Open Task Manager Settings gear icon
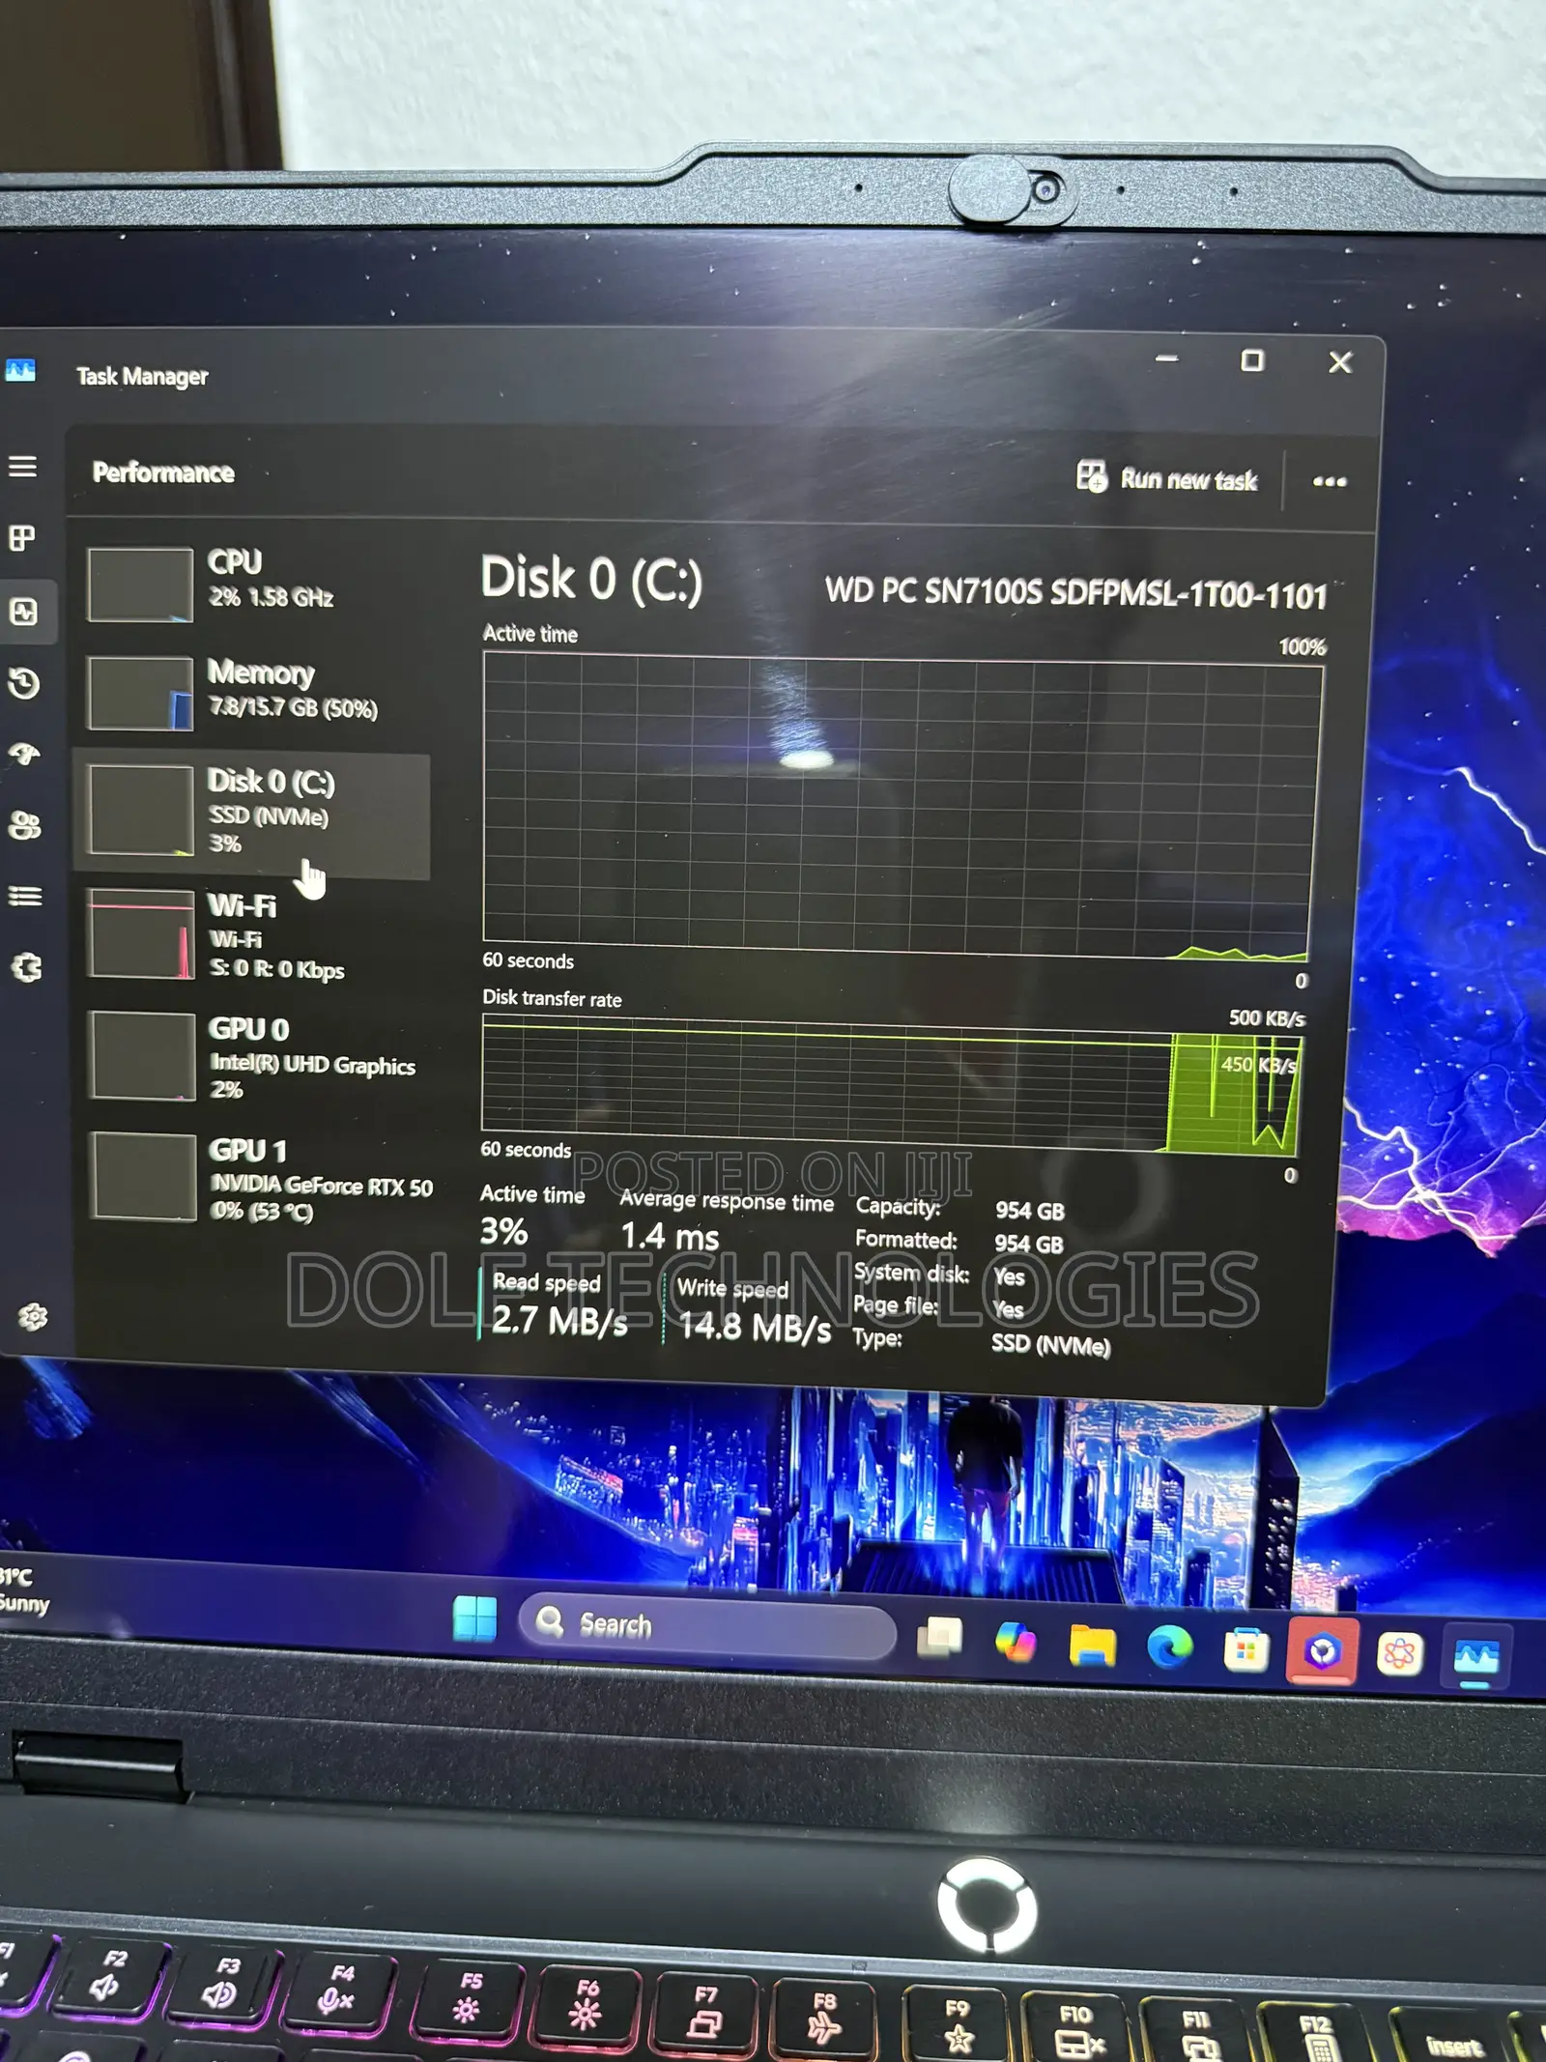The height and width of the screenshot is (2062, 1546). click(x=33, y=1316)
